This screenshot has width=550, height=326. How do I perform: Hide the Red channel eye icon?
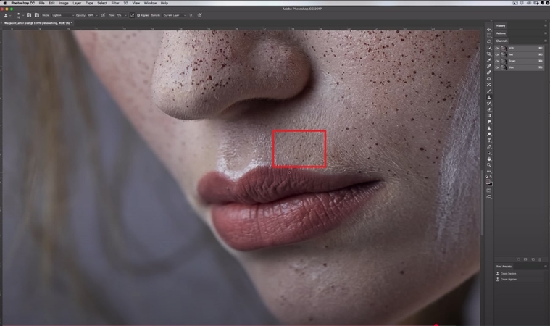point(497,54)
